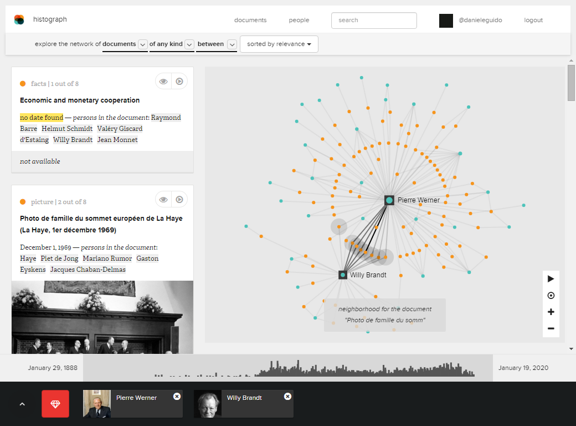
Task: Toggle eye icon on Economic cooperation card
Action: pyautogui.click(x=163, y=82)
